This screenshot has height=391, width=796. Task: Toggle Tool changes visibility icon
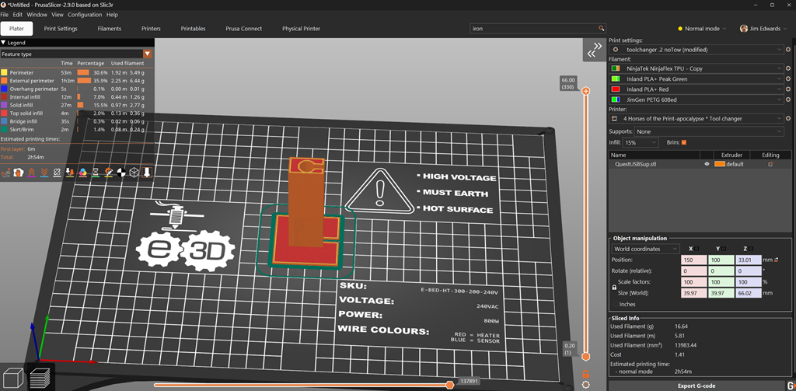70,173
